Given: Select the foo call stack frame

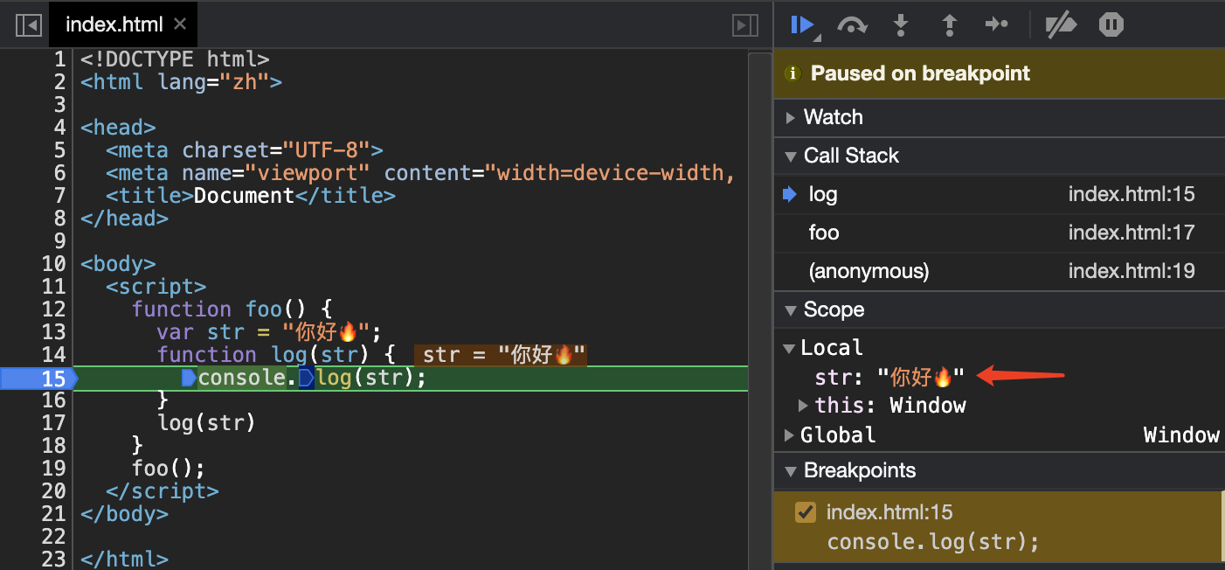Looking at the screenshot, I should coord(1000,233).
